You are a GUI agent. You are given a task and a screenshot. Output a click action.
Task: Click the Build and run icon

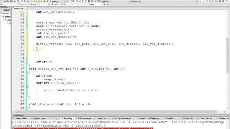(x=44, y=1)
